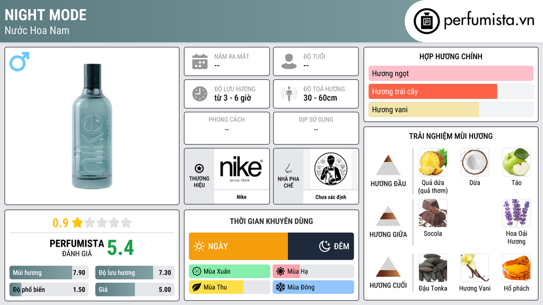Screen dimensions: 543x305
Task: Click the leaf icon for Mùa Thu
Action: pos(197,287)
